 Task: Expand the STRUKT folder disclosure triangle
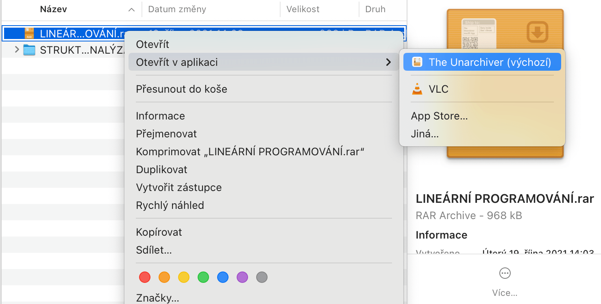pyautogui.click(x=17, y=50)
